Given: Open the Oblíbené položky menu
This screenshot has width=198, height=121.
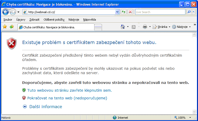Looking at the screenshot, I should [54, 20].
